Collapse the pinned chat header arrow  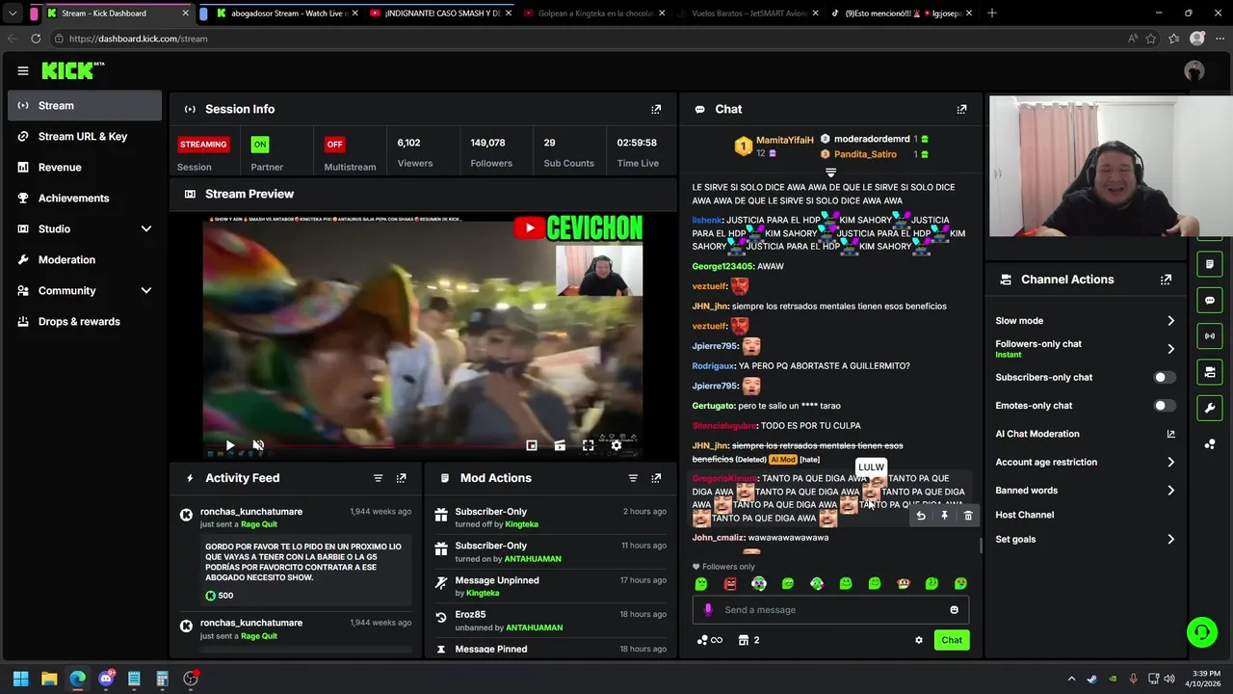click(x=830, y=173)
